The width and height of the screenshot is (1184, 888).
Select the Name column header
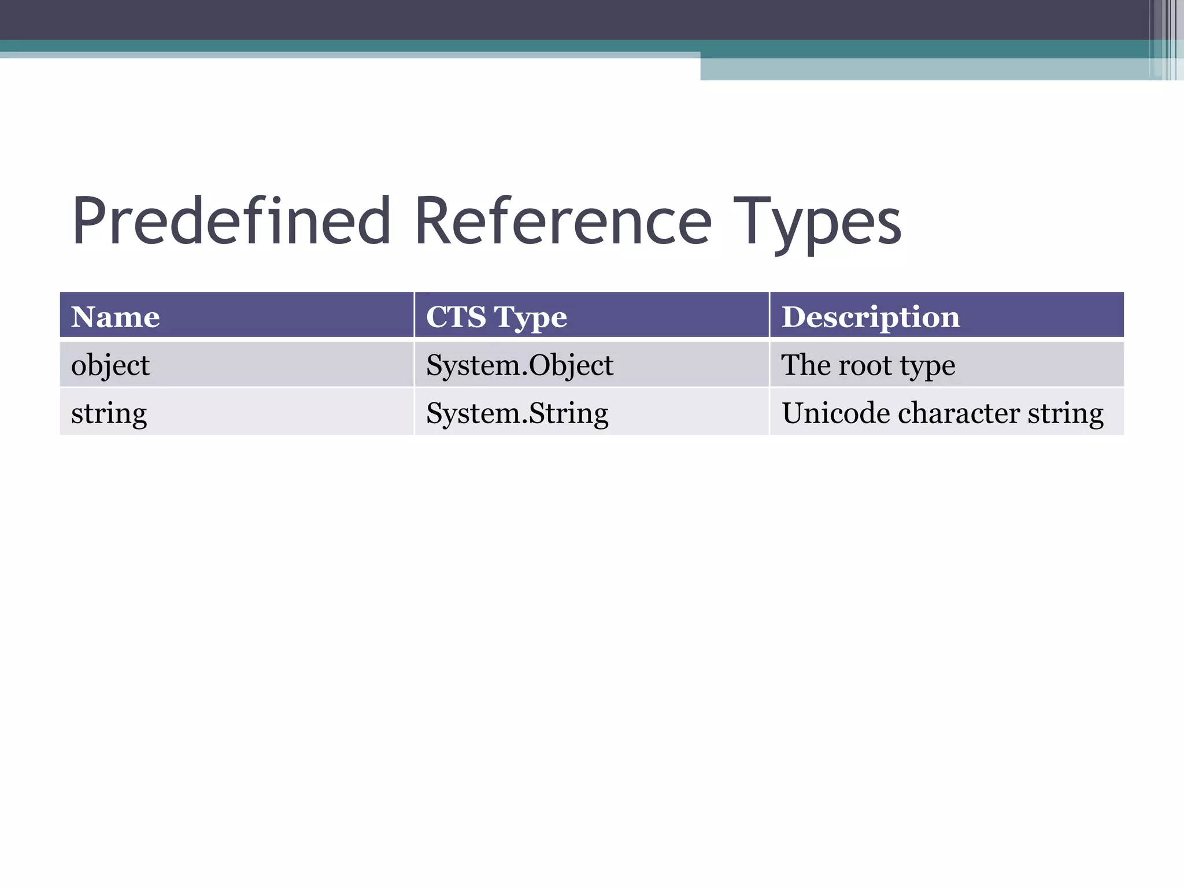coord(116,317)
